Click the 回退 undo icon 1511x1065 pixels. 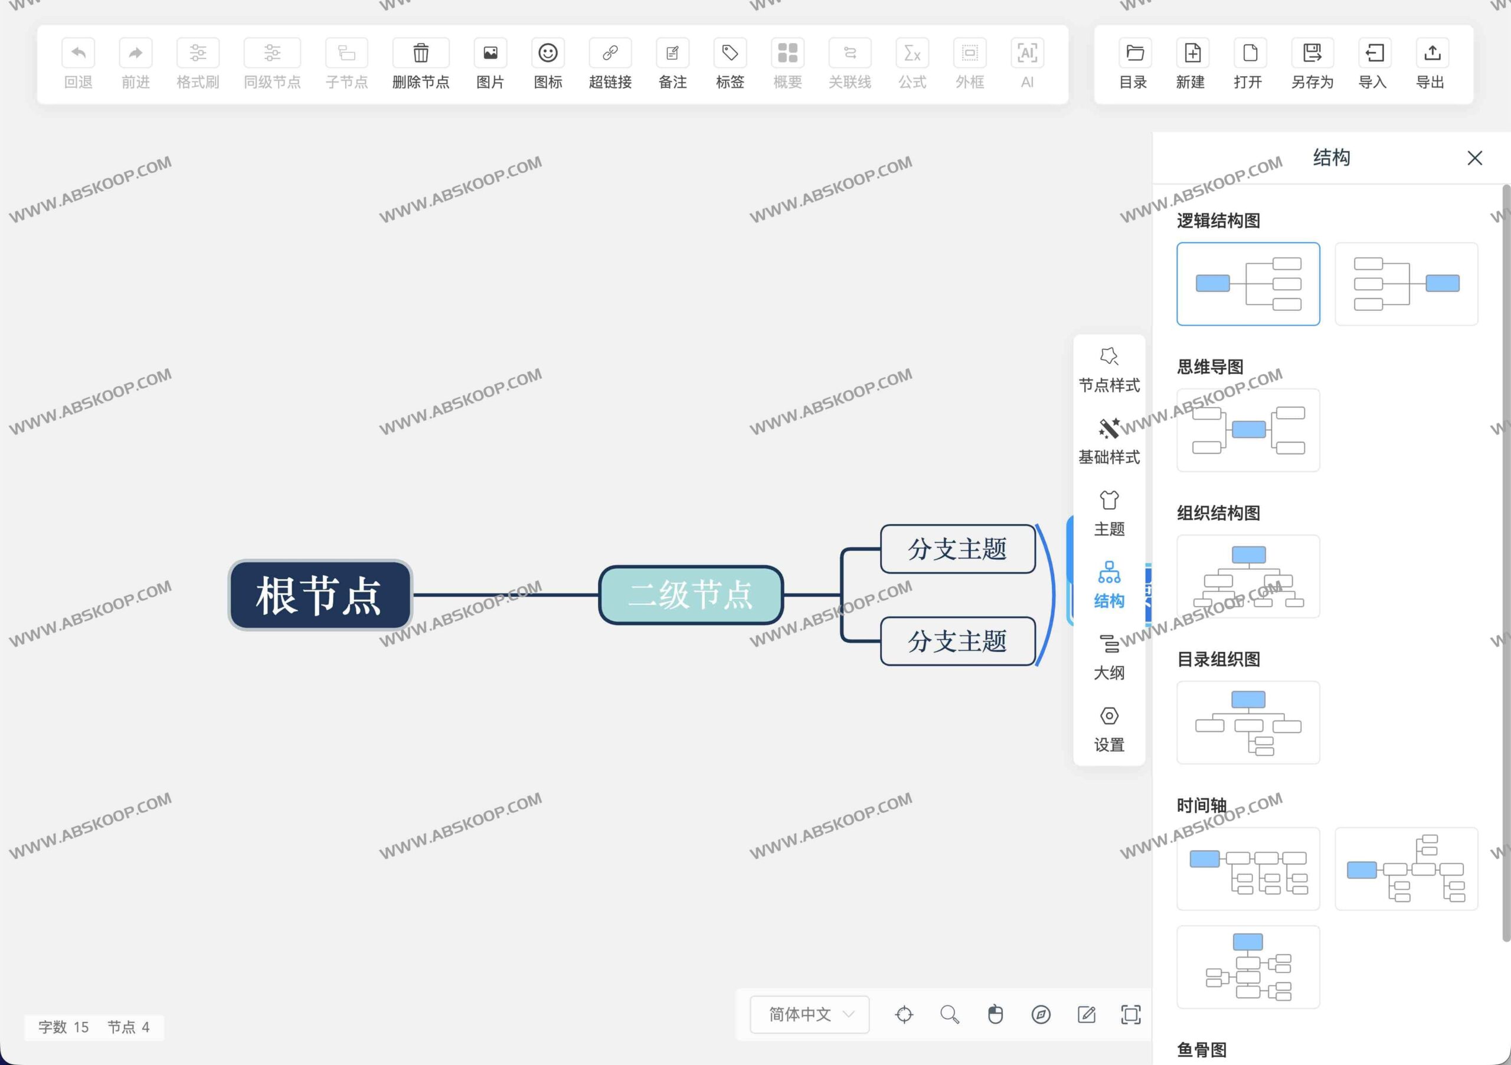pyautogui.click(x=78, y=53)
